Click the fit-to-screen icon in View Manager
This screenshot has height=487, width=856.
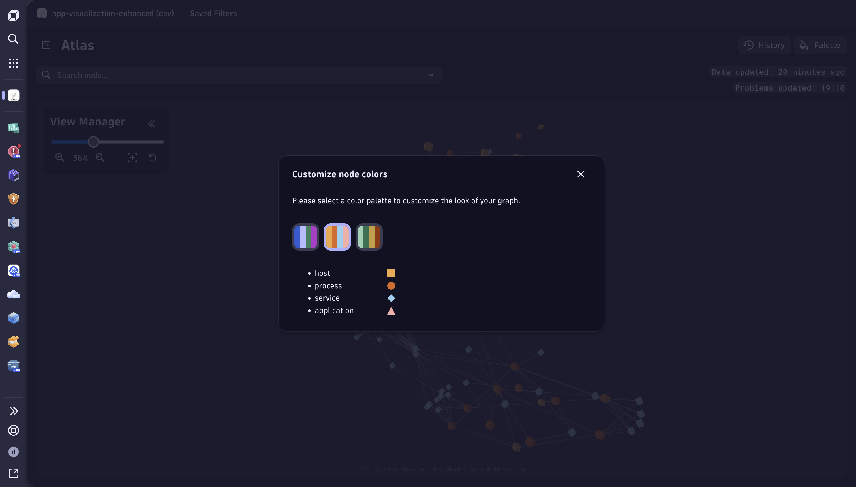click(x=132, y=157)
